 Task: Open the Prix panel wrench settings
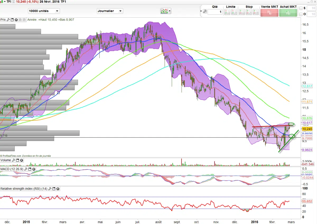point(8,20)
